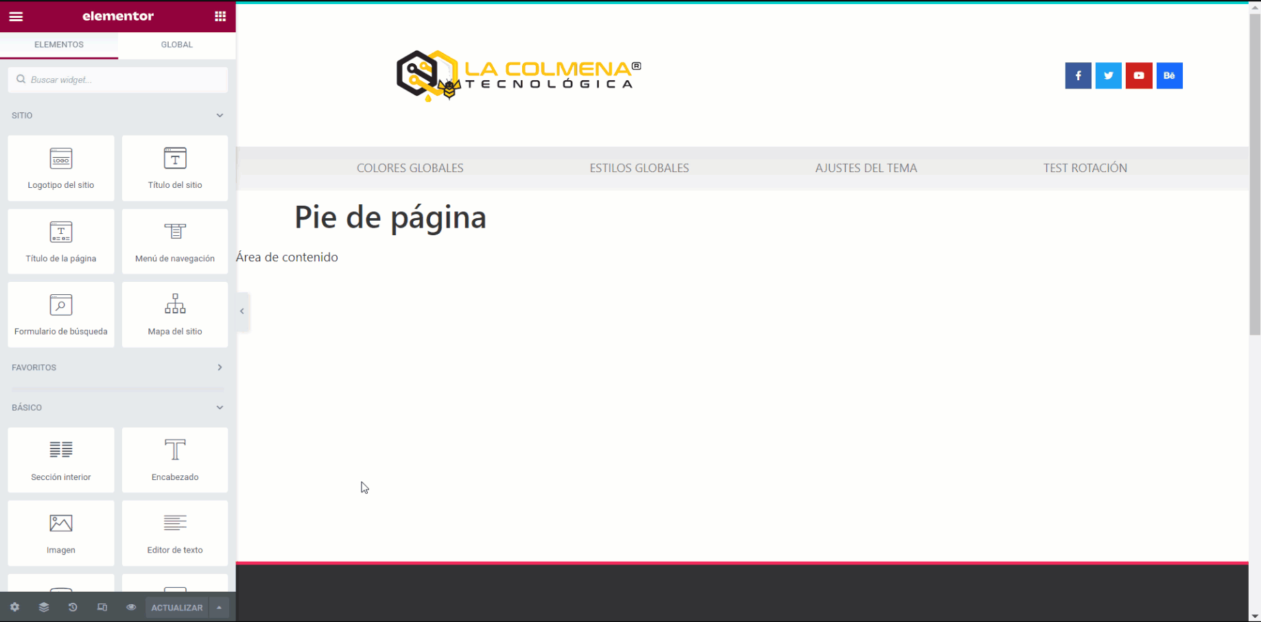Switch to the Global tab
1261x622 pixels.
(x=176, y=45)
